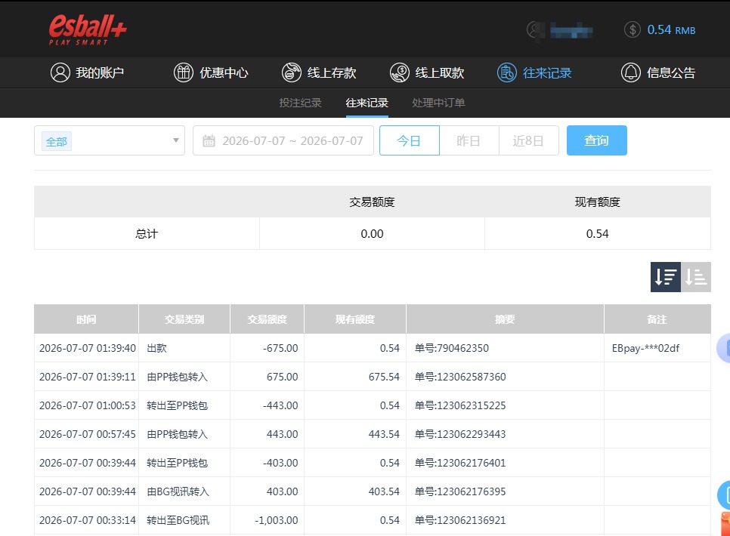
Task: Click order number 单号:123062176401
Action: 460,463
